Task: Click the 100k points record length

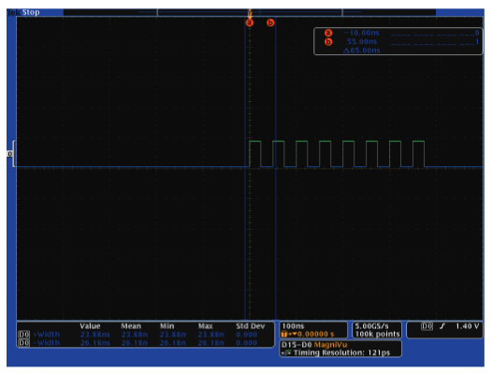Action: (378, 334)
